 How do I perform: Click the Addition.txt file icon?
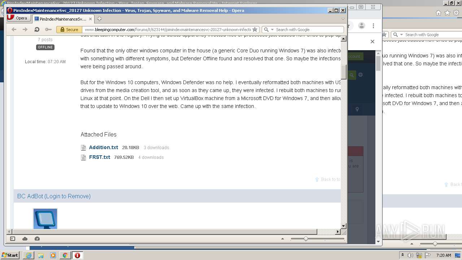tap(83, 148)
